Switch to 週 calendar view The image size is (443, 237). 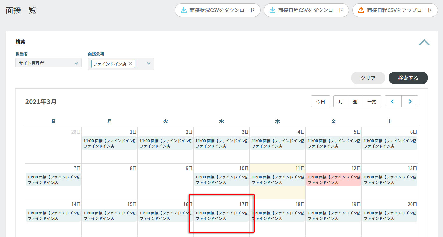[x=355, y=101]
